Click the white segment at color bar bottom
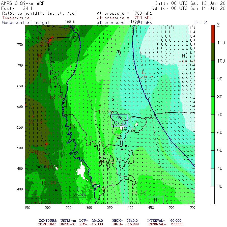Viewport: 227px width, 227px height. click(213, 195)
